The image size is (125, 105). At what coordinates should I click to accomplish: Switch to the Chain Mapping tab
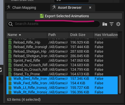pos(21,8)
